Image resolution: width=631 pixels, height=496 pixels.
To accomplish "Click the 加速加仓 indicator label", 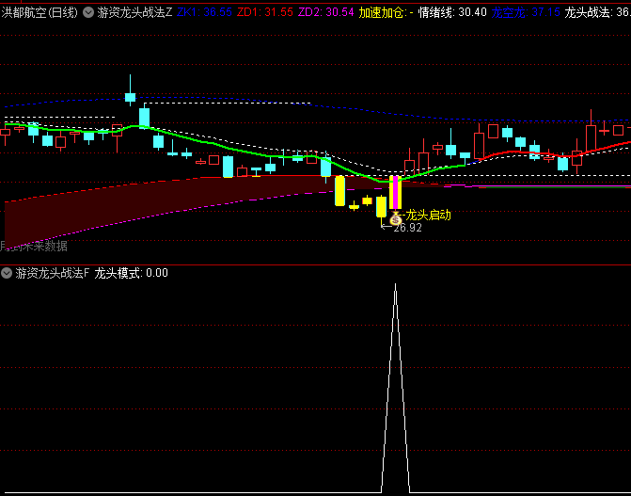I will [x=386, y=12].
